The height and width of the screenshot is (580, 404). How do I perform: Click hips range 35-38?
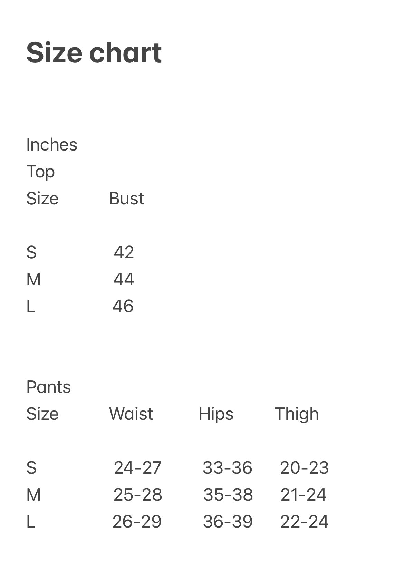(228, 495)
